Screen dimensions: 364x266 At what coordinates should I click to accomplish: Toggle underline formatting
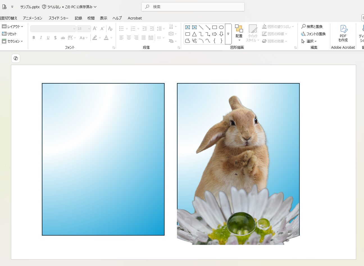point(48,38)
